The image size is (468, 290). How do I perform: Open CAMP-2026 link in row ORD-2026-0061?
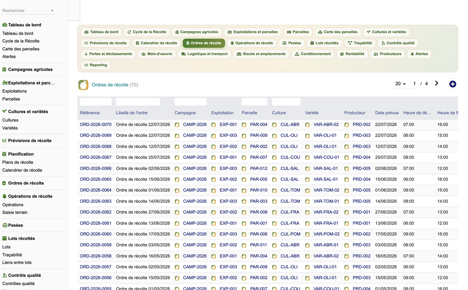(195, 223)
